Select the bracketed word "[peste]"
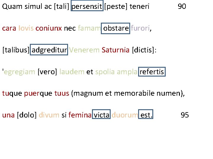This screenshot has height=159, width=213. click(116, 6)
